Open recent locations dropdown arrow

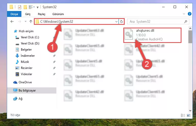[x=25, y=21]
